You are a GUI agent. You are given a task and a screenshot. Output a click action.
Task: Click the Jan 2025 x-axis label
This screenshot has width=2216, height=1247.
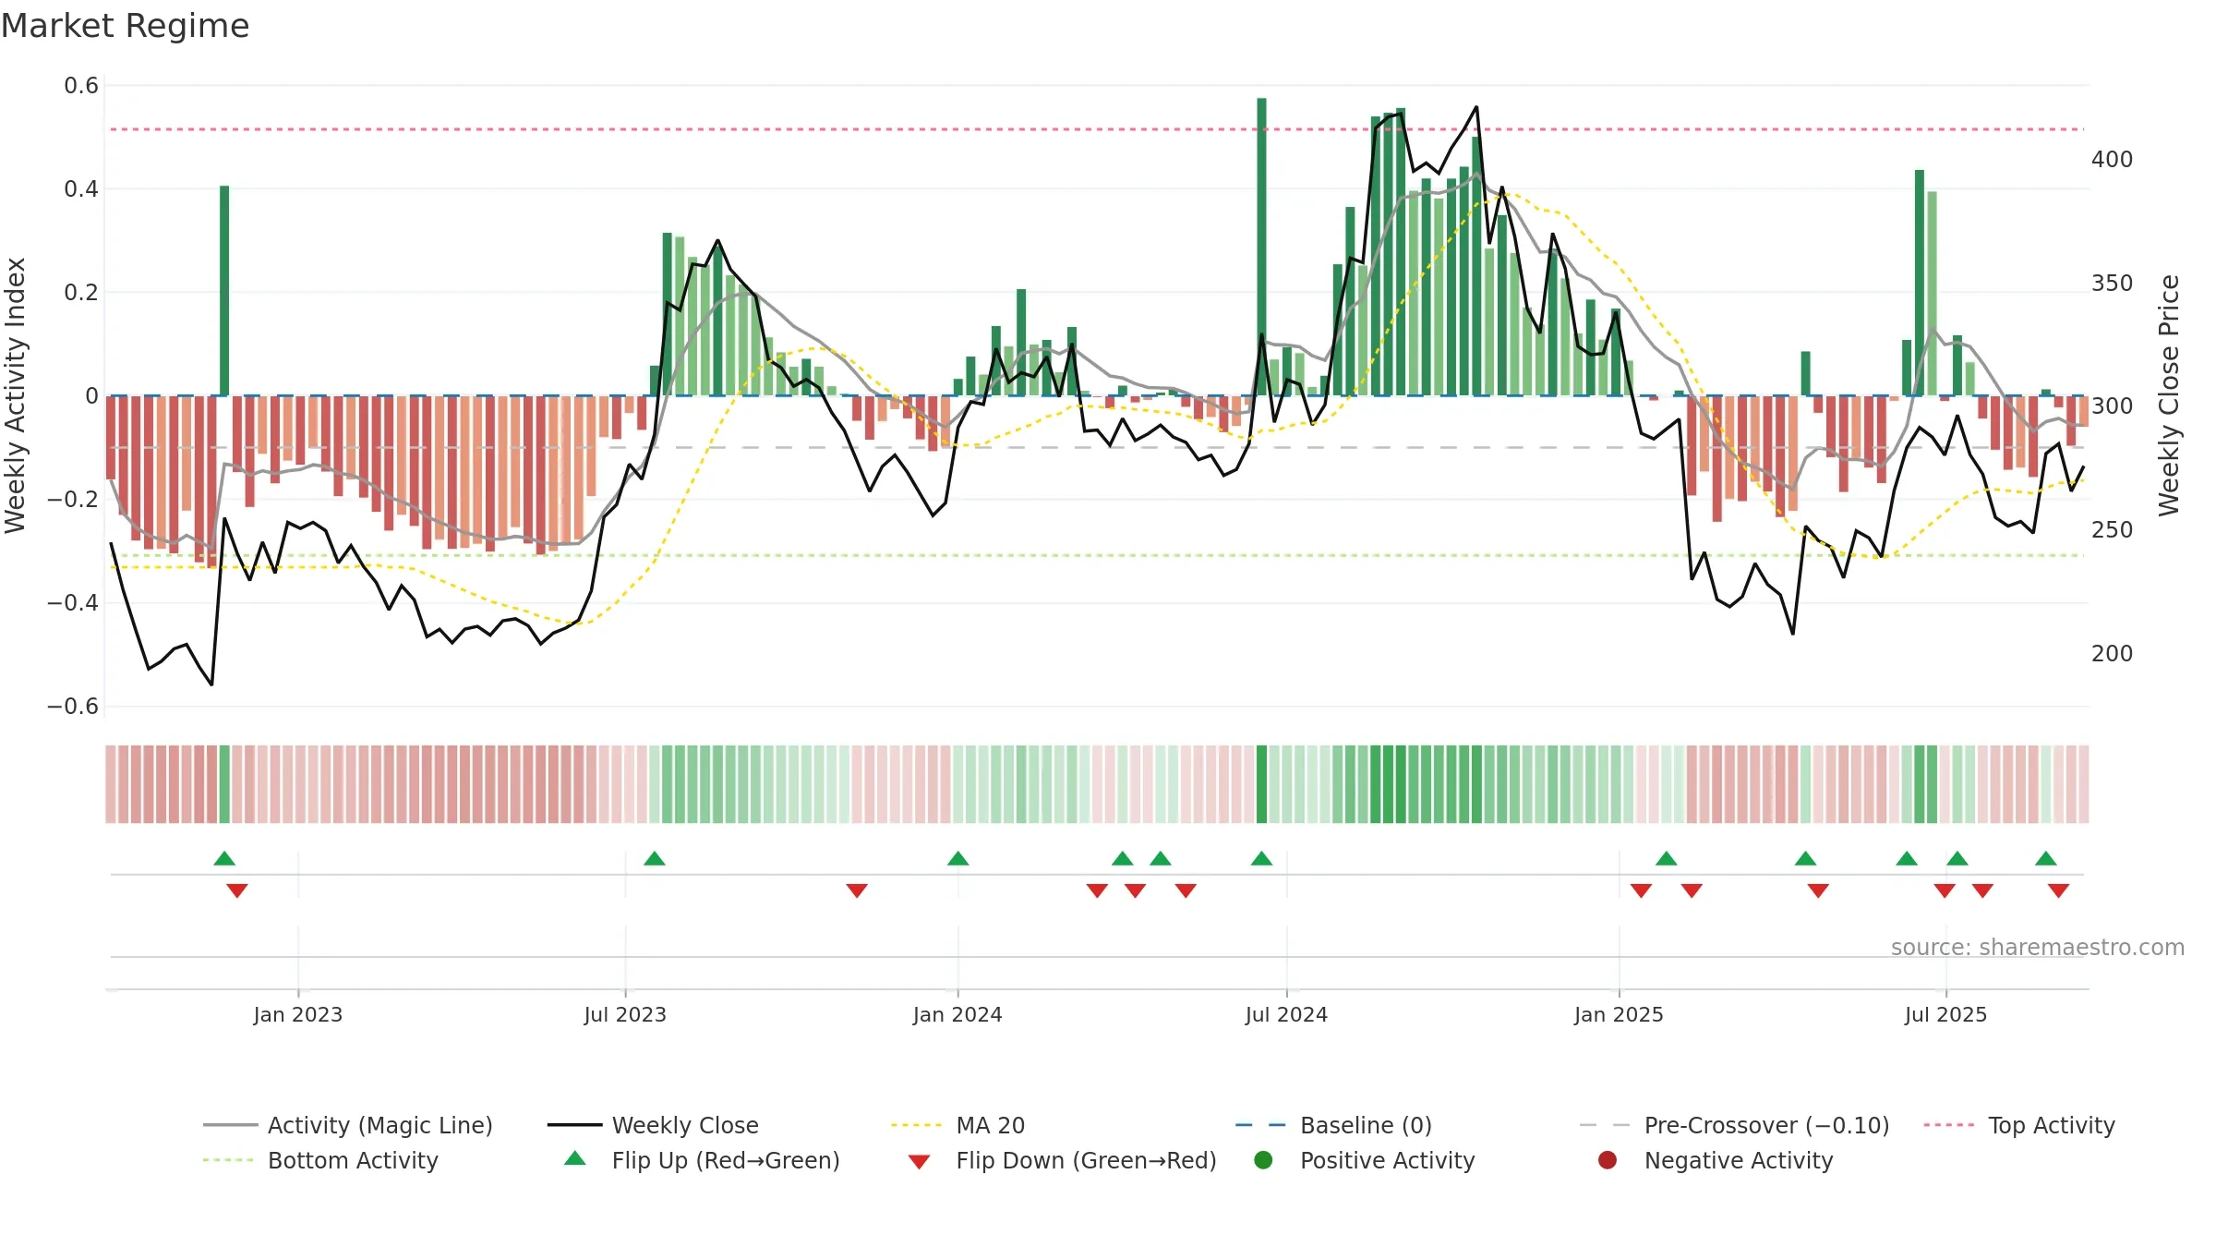click(1619, 1014)
